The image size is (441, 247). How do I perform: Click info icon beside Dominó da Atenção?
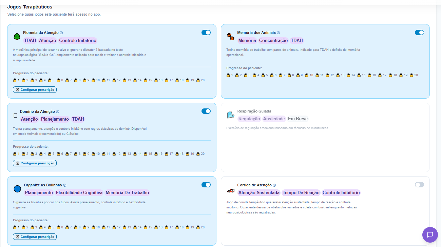[58, 111]
